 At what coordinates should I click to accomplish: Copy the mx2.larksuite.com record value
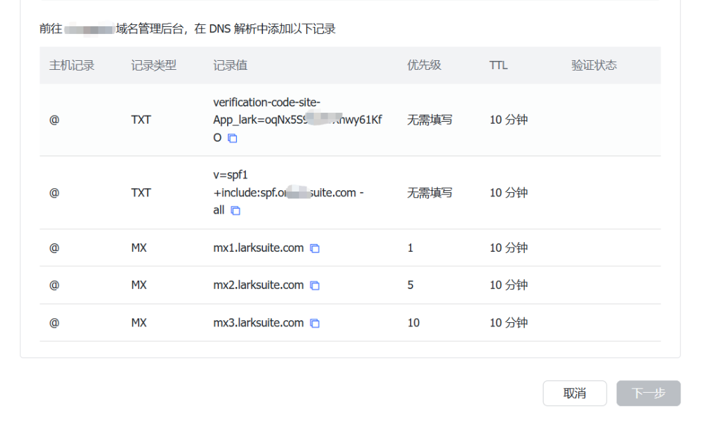tap(315, 286)
